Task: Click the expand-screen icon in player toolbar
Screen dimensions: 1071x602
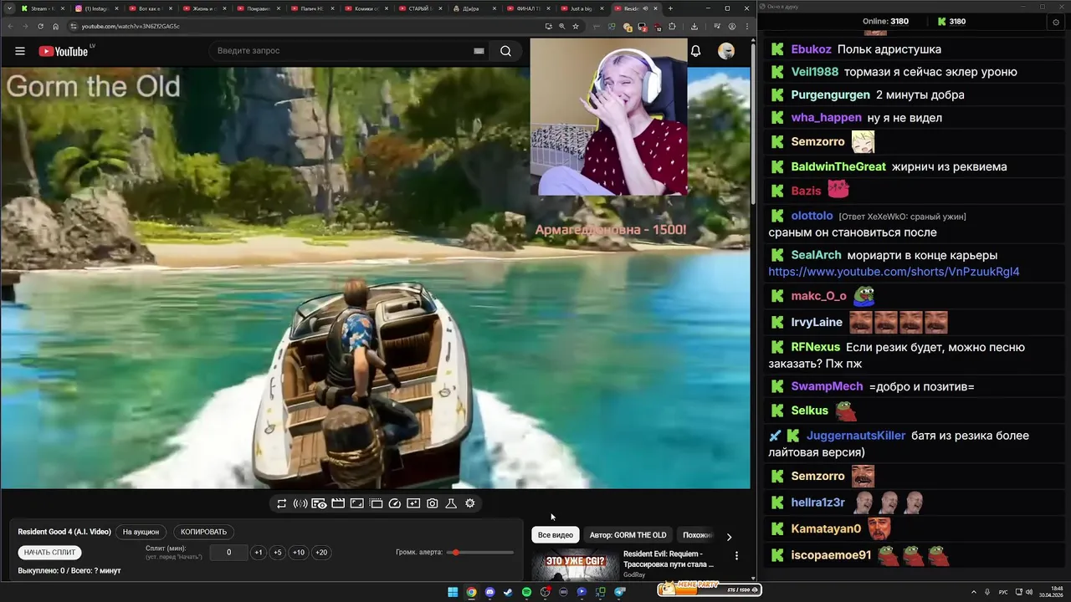Action: [x=356, y=503]
